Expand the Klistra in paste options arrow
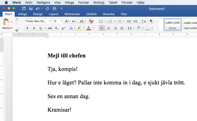Viewport: 197px width, 121px height. point(12,22)
